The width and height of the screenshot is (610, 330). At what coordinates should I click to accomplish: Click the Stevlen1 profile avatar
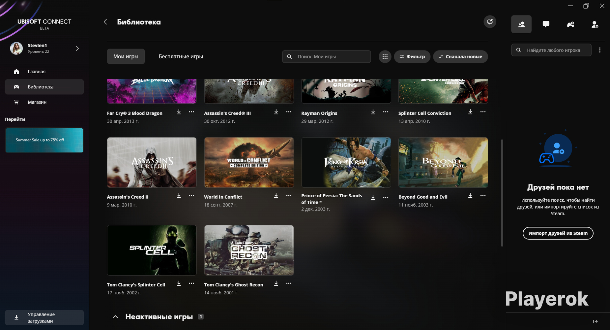16,49
